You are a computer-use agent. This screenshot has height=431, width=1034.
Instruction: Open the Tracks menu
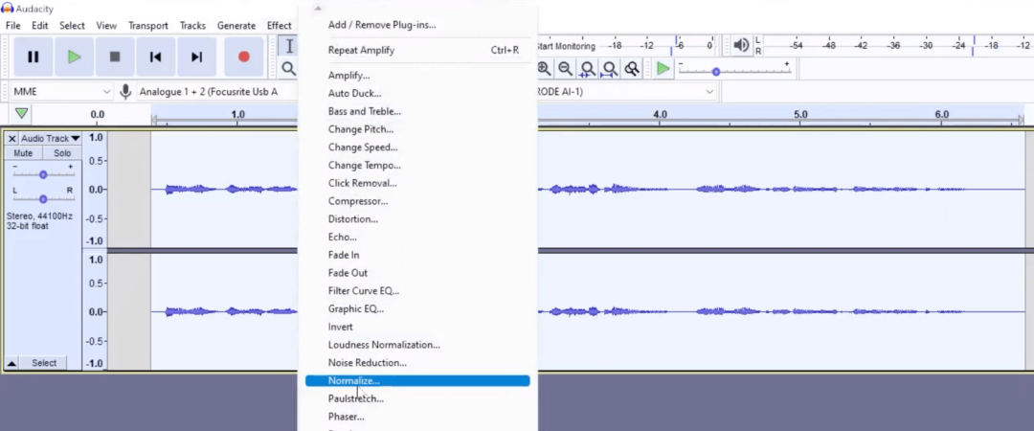[x=192, y=26]
